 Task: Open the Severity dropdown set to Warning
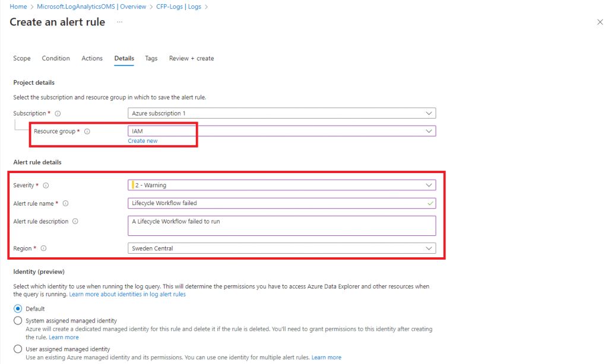(x=281, y=185)
